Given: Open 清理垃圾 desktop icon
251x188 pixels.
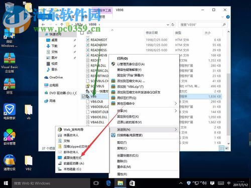Looking at the screenshot, I should point(10,162).
